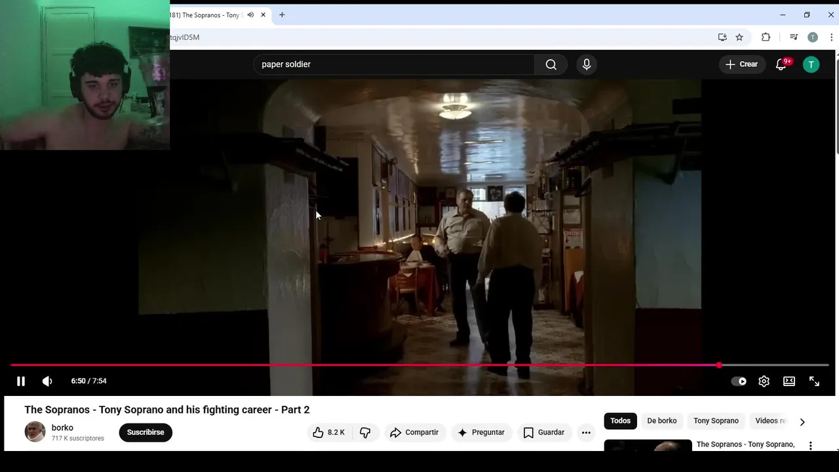Open Chrome extensions puzzle icon

tap(766, 37)
